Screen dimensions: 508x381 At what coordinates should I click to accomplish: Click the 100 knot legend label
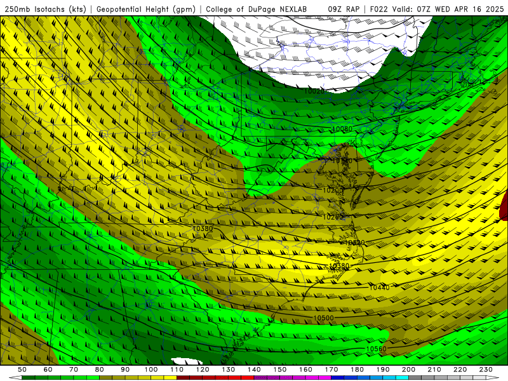(x=151, y=370)
